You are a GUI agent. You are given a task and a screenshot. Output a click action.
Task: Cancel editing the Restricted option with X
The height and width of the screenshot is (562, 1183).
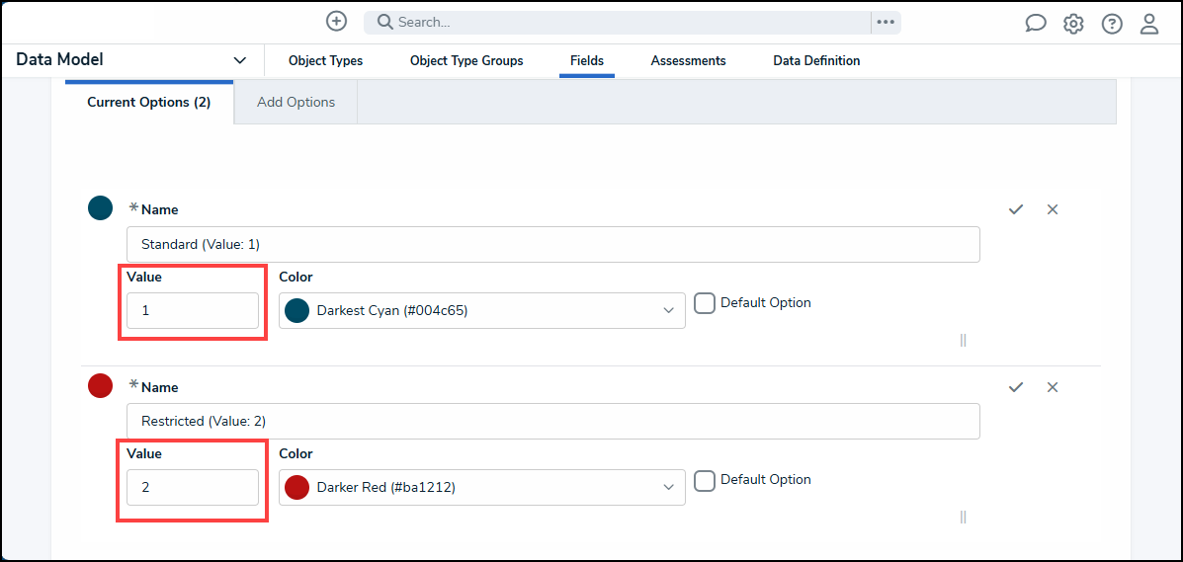[1053, 387]
